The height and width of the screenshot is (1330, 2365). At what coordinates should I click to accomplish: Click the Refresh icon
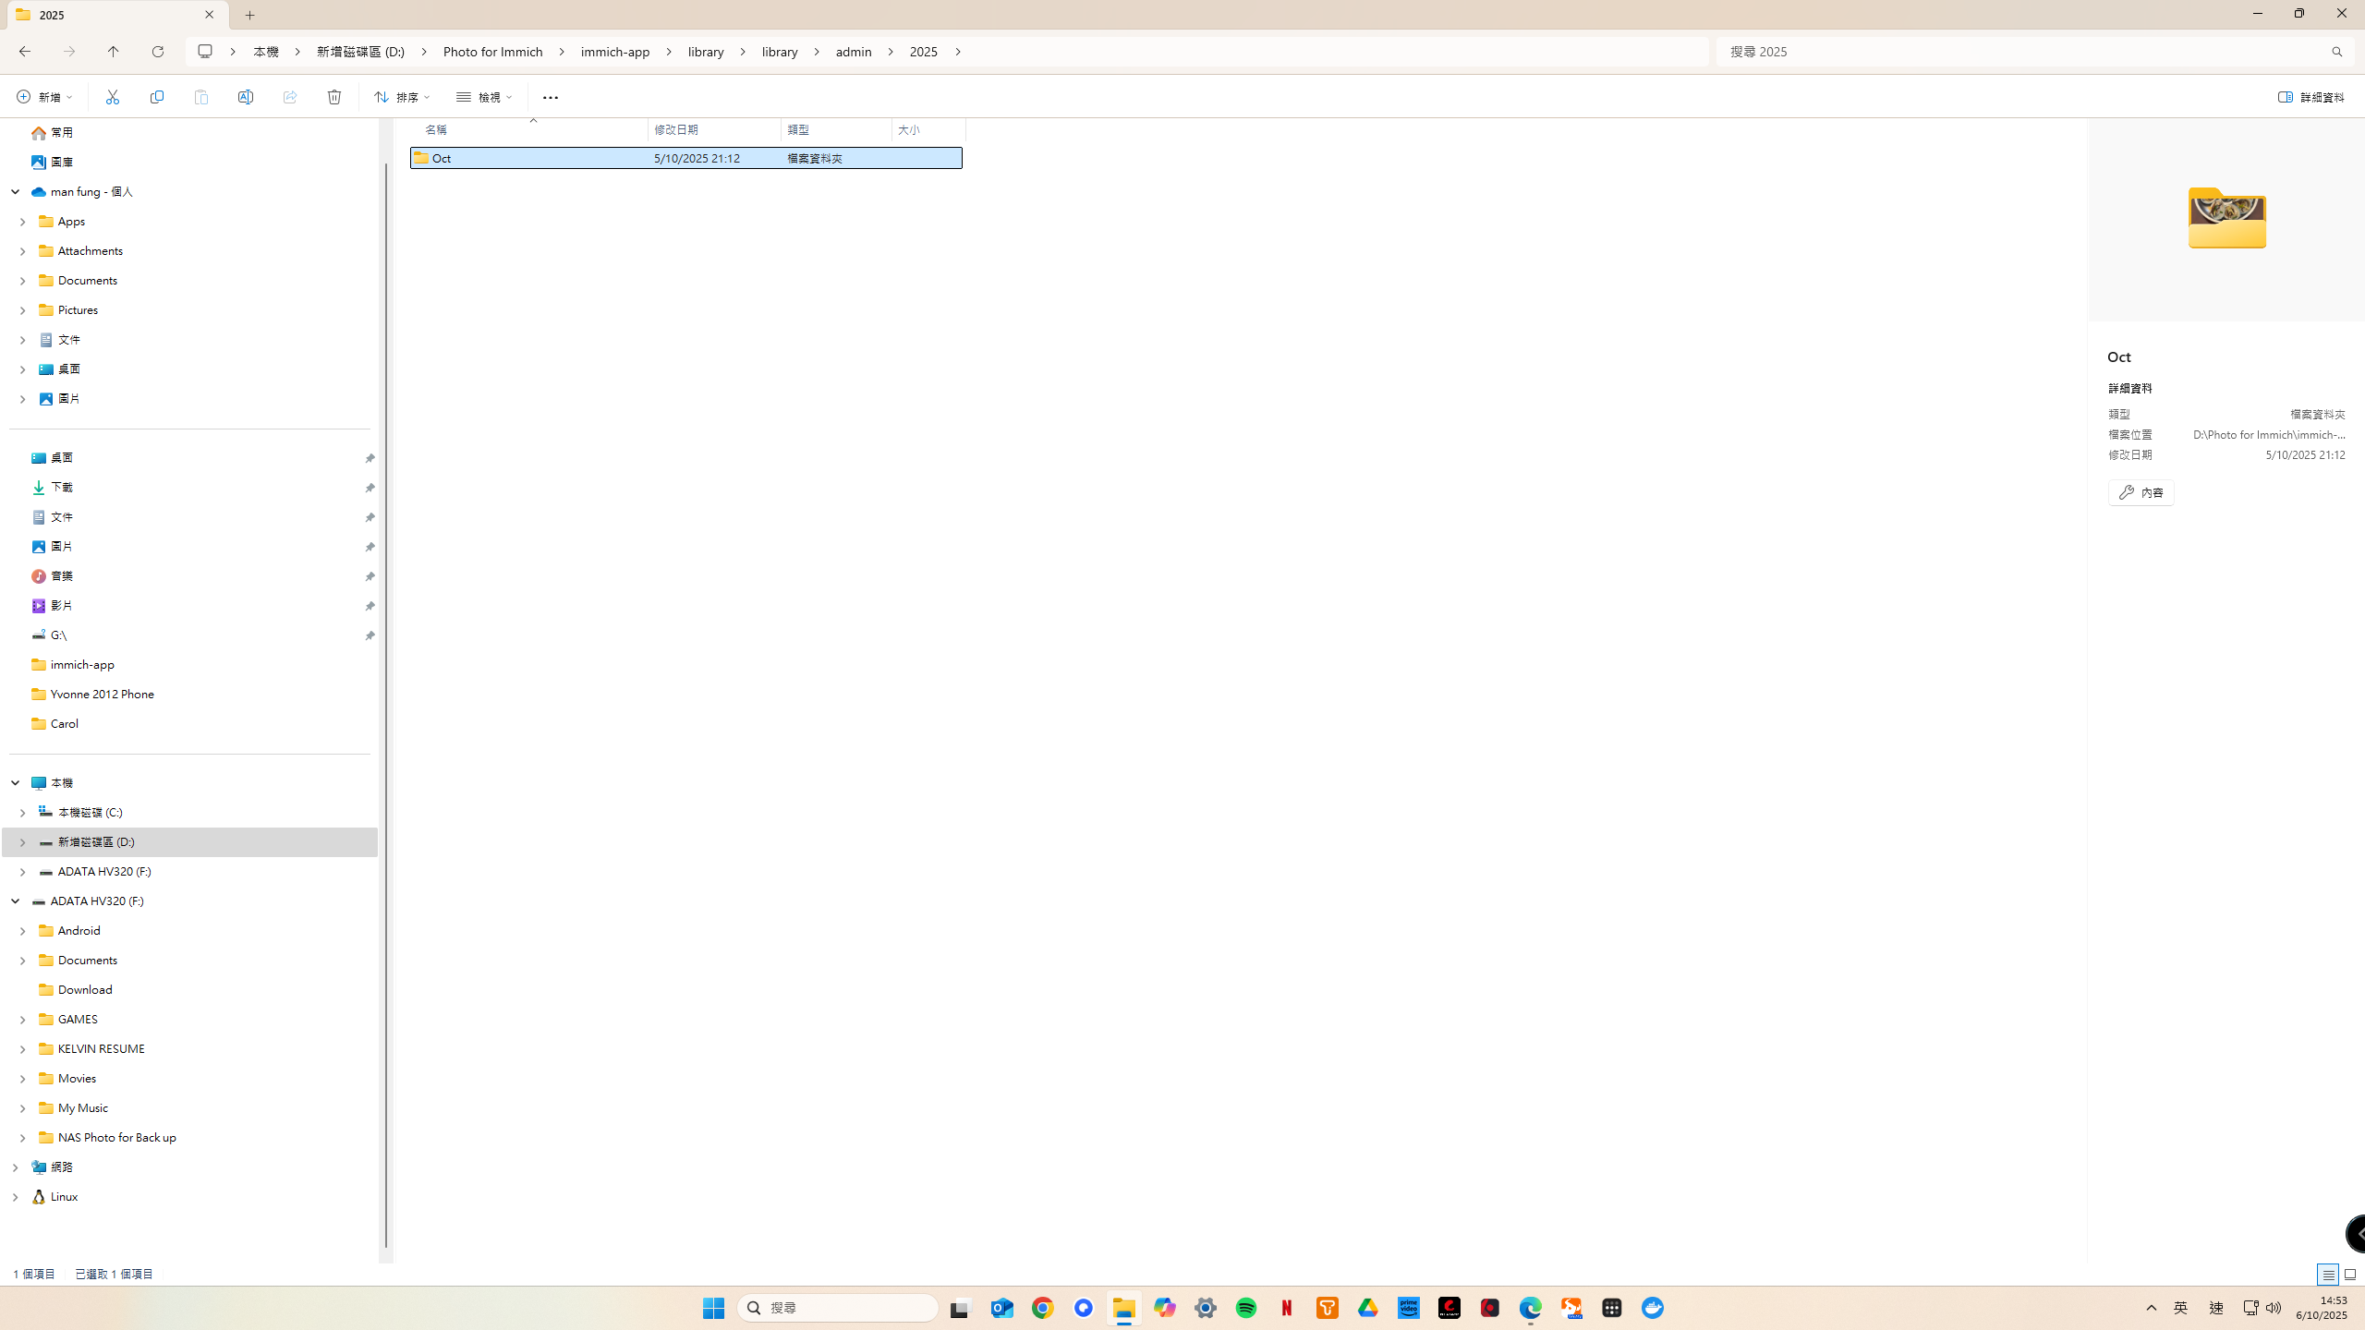pos(158,52)
